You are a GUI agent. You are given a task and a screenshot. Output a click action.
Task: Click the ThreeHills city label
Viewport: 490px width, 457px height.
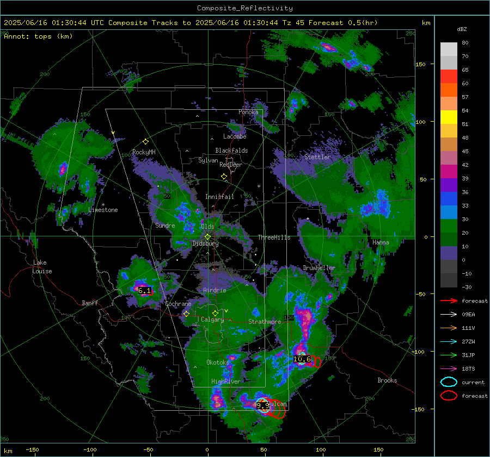click(274, 237)
